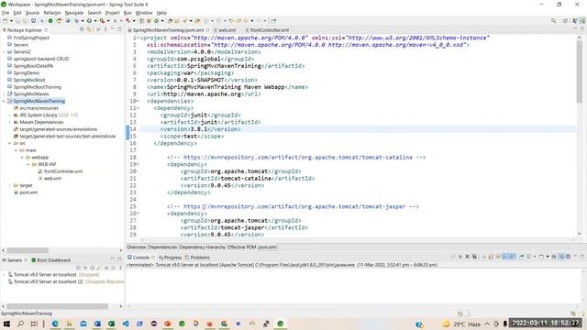The image size is (587, 330).
Task: Open the Open Console dropdown arrow
Action: pyautogui.click(x=548, y=257)
